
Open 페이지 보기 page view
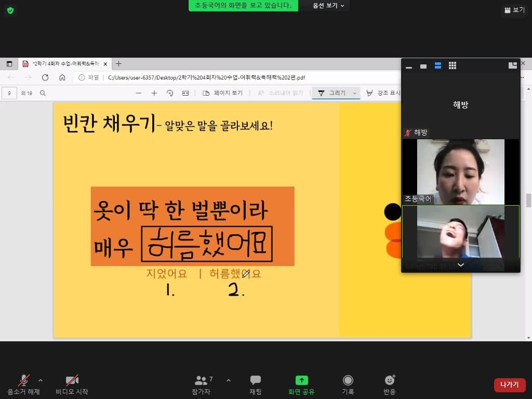[x=222, y=93]
